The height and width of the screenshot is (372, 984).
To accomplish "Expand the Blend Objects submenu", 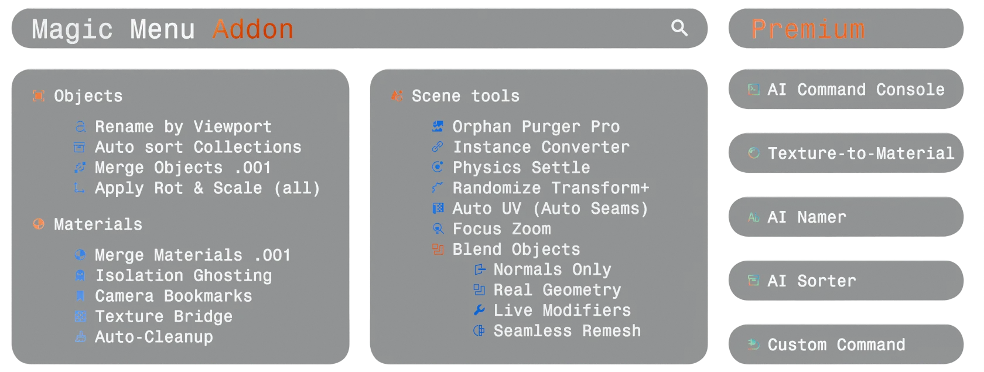I will [x=516, y=250].
